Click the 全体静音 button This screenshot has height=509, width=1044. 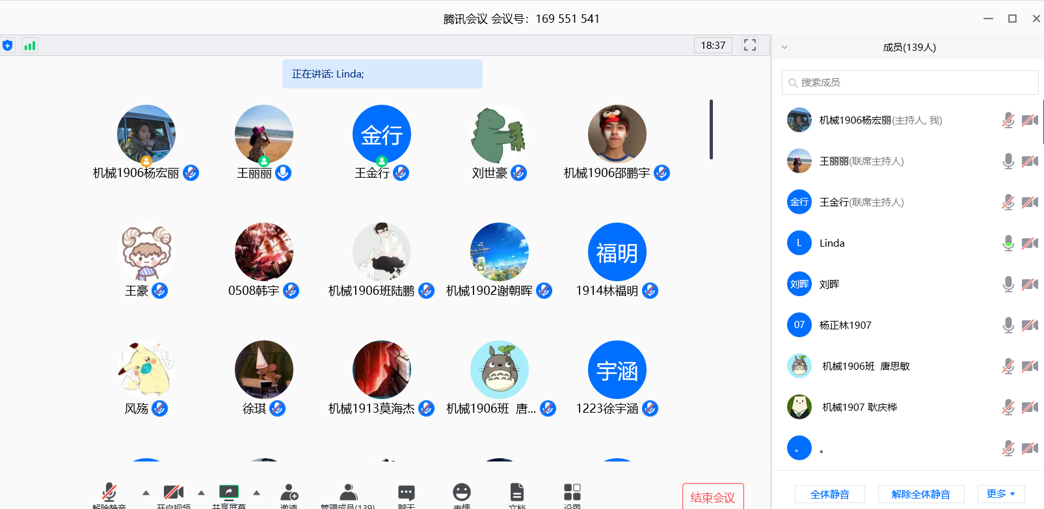coord(829,494)
